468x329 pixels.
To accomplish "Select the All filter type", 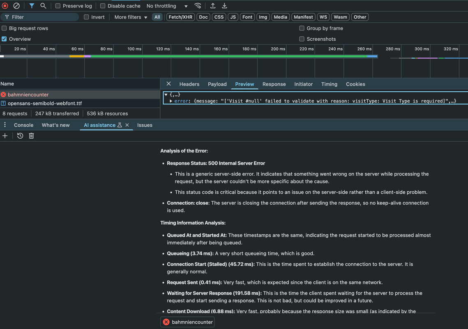I will (x=157, y=17).
